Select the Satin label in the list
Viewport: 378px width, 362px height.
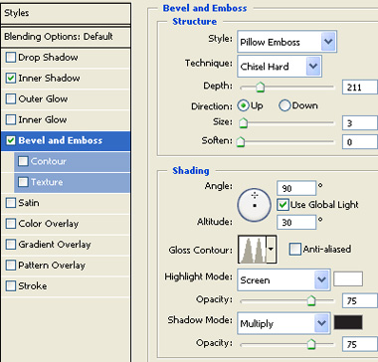(29, 203)
